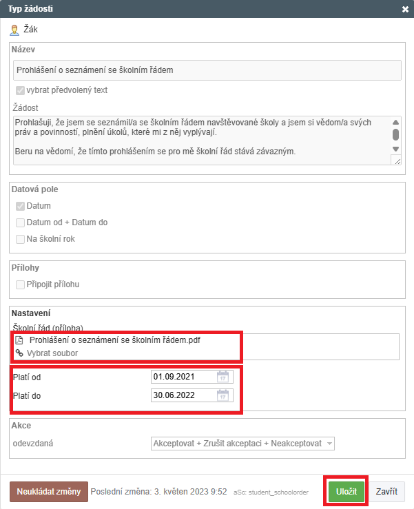Toggle the Datum od + Datum do checkbox
Image resolution: width=414 pixels, height=509 pixels.
(20, 222)
